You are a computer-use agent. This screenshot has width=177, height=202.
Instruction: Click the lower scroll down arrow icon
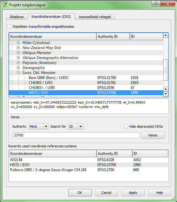[166, 94]
